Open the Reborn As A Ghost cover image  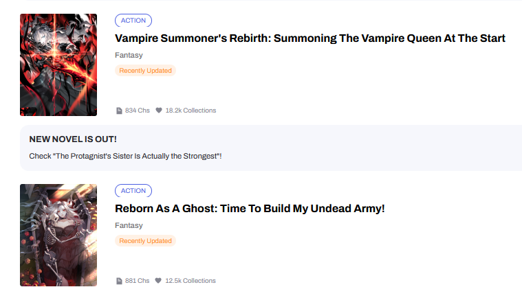point(58,235)
